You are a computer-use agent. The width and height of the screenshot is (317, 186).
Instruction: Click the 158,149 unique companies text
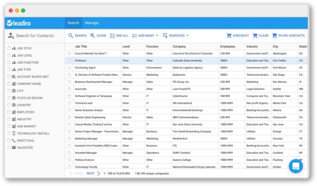tap(152, 173)
